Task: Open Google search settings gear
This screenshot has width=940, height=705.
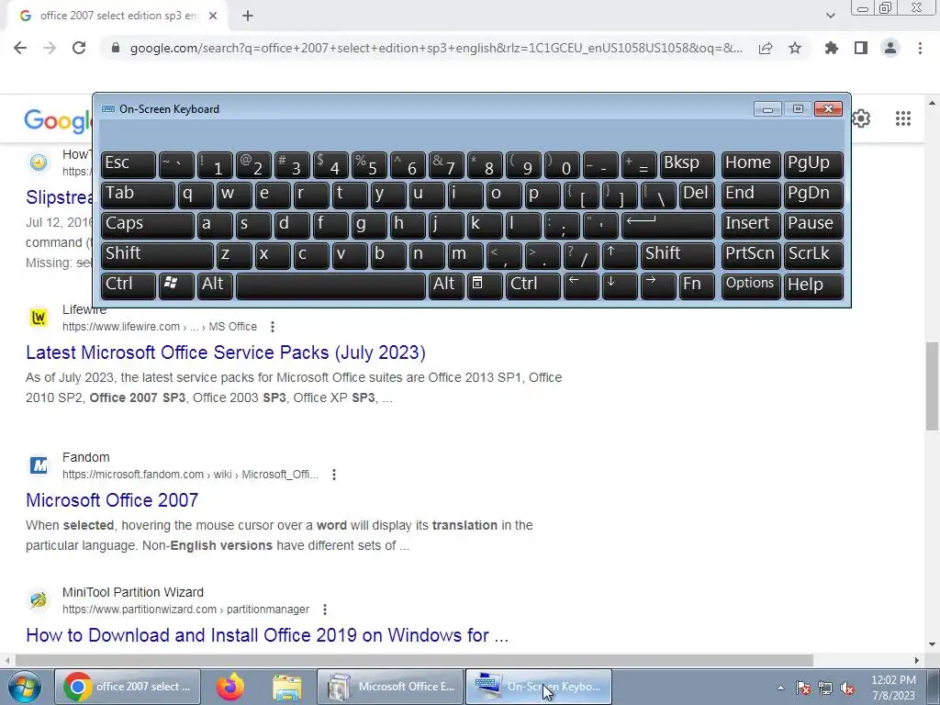Action: tap(861, 118)
